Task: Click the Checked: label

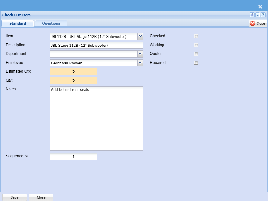Action: click(158, 36)
